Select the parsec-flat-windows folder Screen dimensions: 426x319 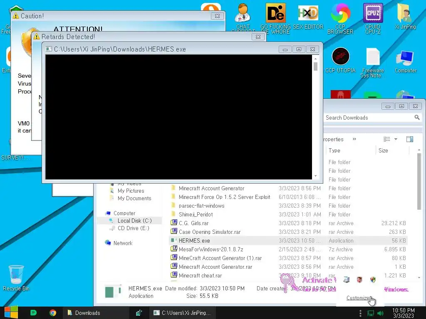click(288, 206)
